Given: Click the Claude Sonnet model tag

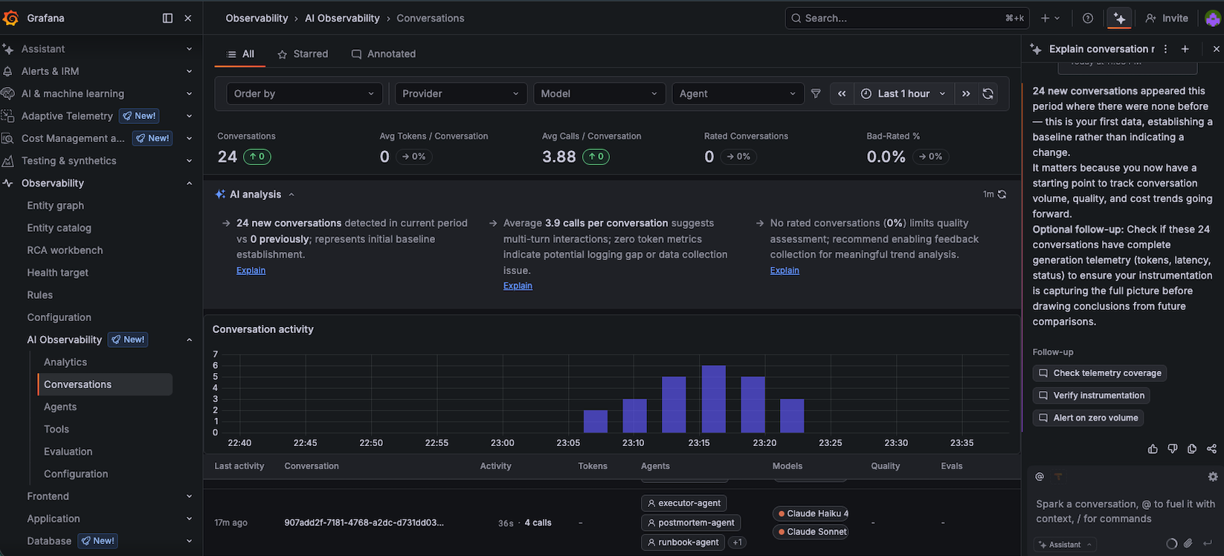Looking at the screenshot, I should pyautogui.click(x=811, y=531).
